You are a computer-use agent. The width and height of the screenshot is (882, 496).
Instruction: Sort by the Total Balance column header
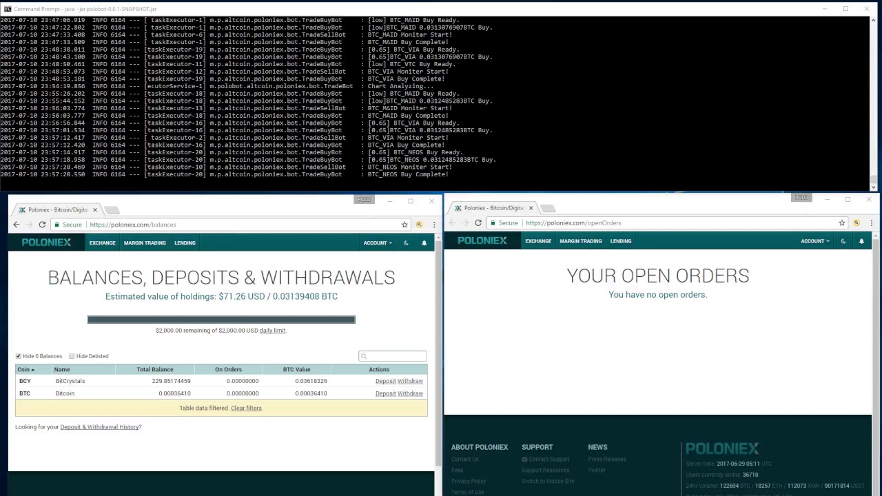coord(154,369)
